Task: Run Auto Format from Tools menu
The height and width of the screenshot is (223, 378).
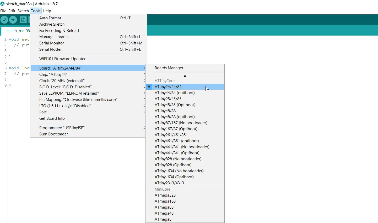Action: [88, 18]
